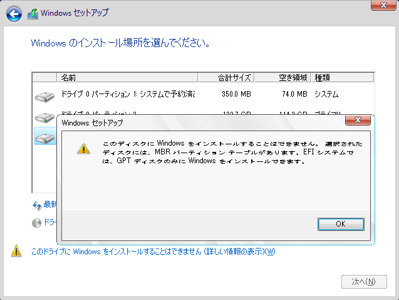
Task: Click the システム type cell
Action: pos(326,94)
